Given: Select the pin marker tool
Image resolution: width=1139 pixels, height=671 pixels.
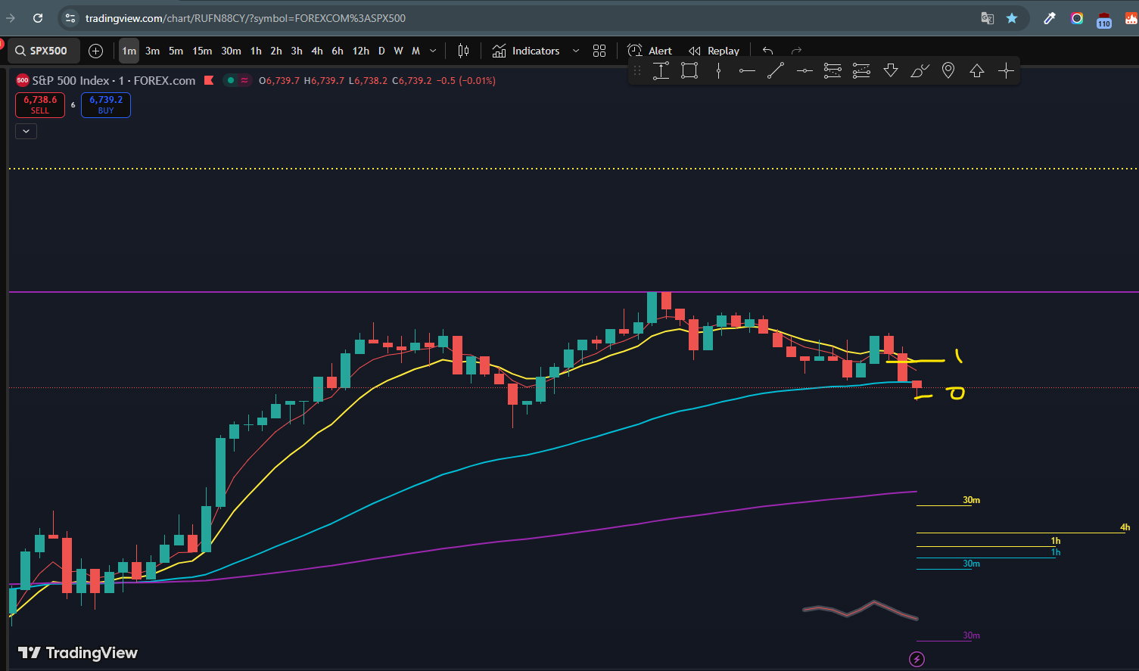Looking at the screenshot, I should [948, 70].
